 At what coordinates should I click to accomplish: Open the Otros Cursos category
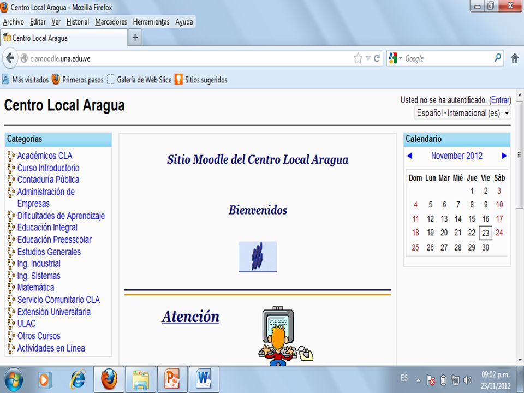[x=39, y=336]
